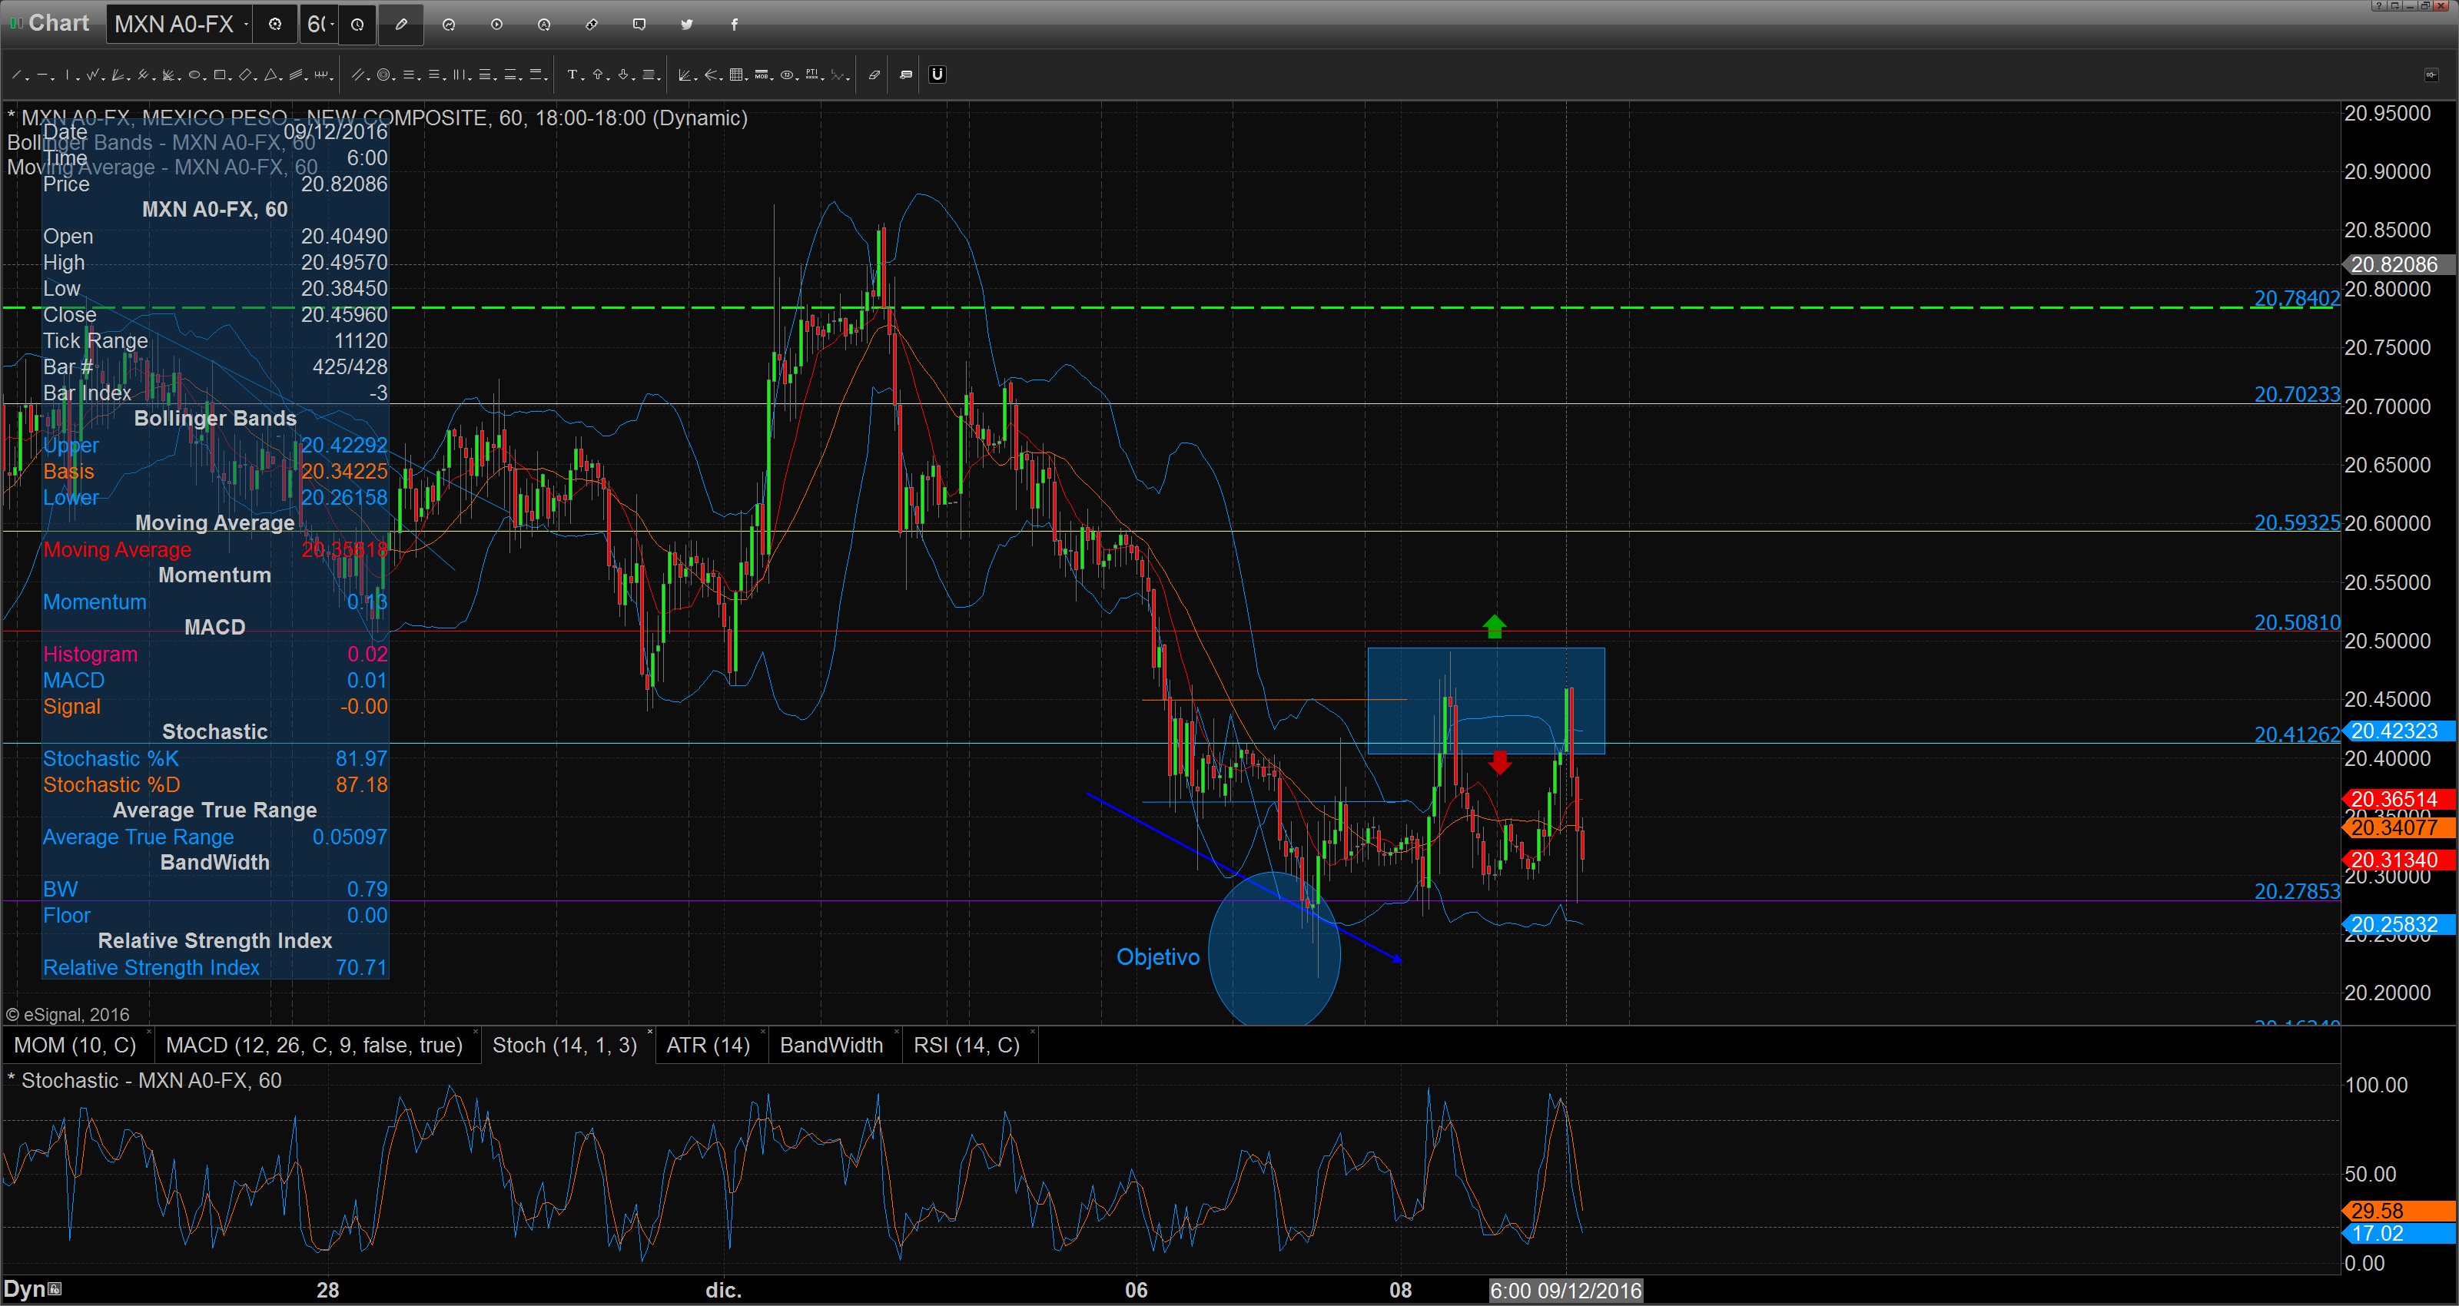The height and width of the screenshot is (1306, 2459).
Task: Open the studies chart-line icon
Action: [x=449, y=24]
